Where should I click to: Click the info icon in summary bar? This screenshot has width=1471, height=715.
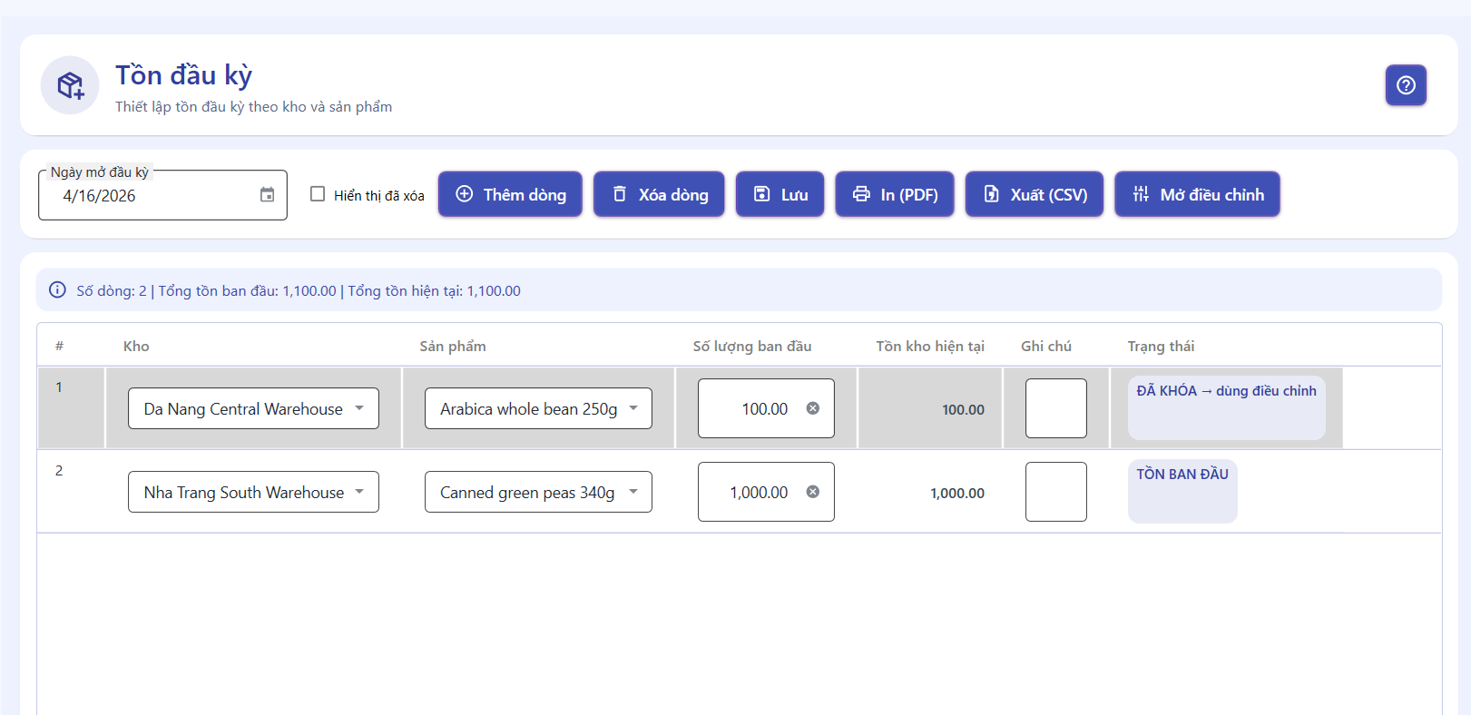click(57, 290)
